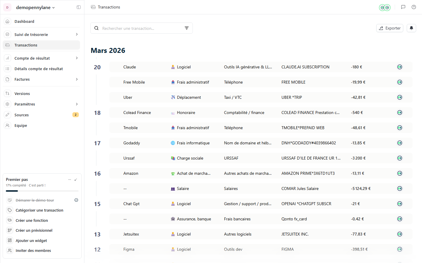Viewport: 422px width, 263px height.
Task: Toggle the status icon on Jetsuitex row
Action: [400, 234]
